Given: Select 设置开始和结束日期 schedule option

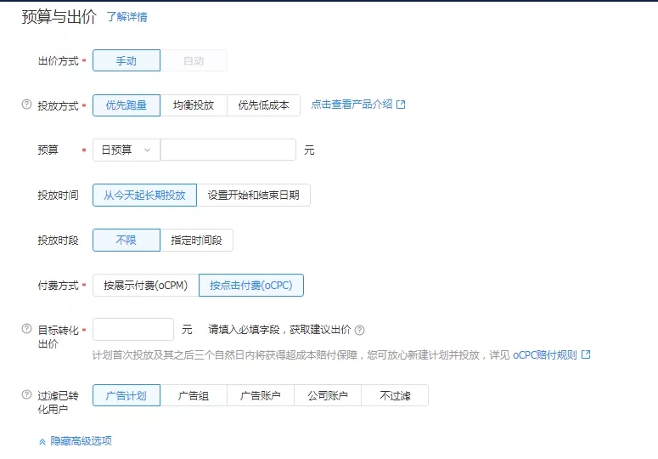Looking at the screenshot, I should pyautogui.click(x=253, y=195).
